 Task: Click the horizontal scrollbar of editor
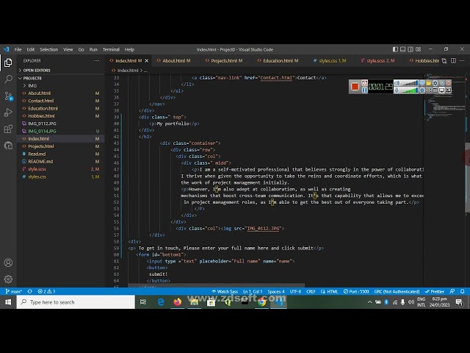(216, 285)
